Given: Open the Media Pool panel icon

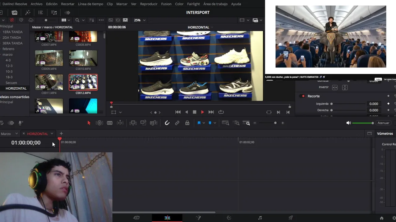Looking at the screenshot, I should coord(15,13).
